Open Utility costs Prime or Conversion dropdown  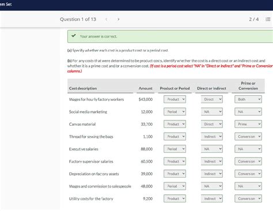(248, 198)
